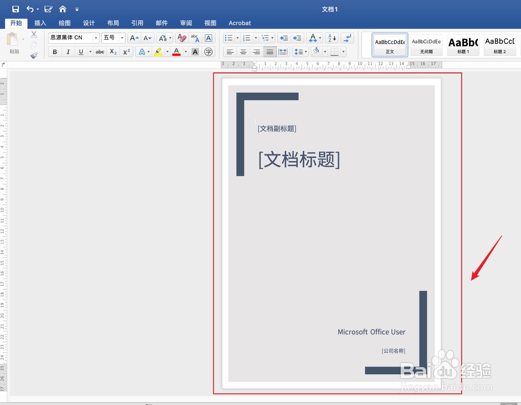Center align text

click(x=243, y=52)
